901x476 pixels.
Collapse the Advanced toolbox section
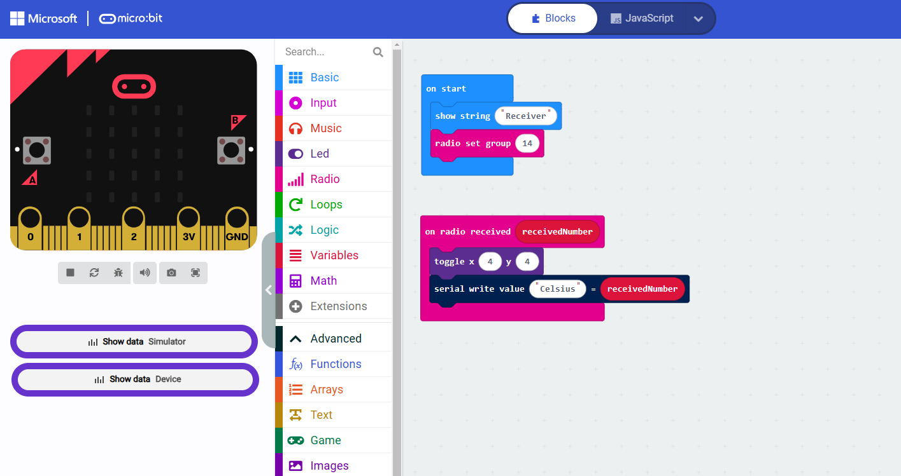(x=336, y=339)
